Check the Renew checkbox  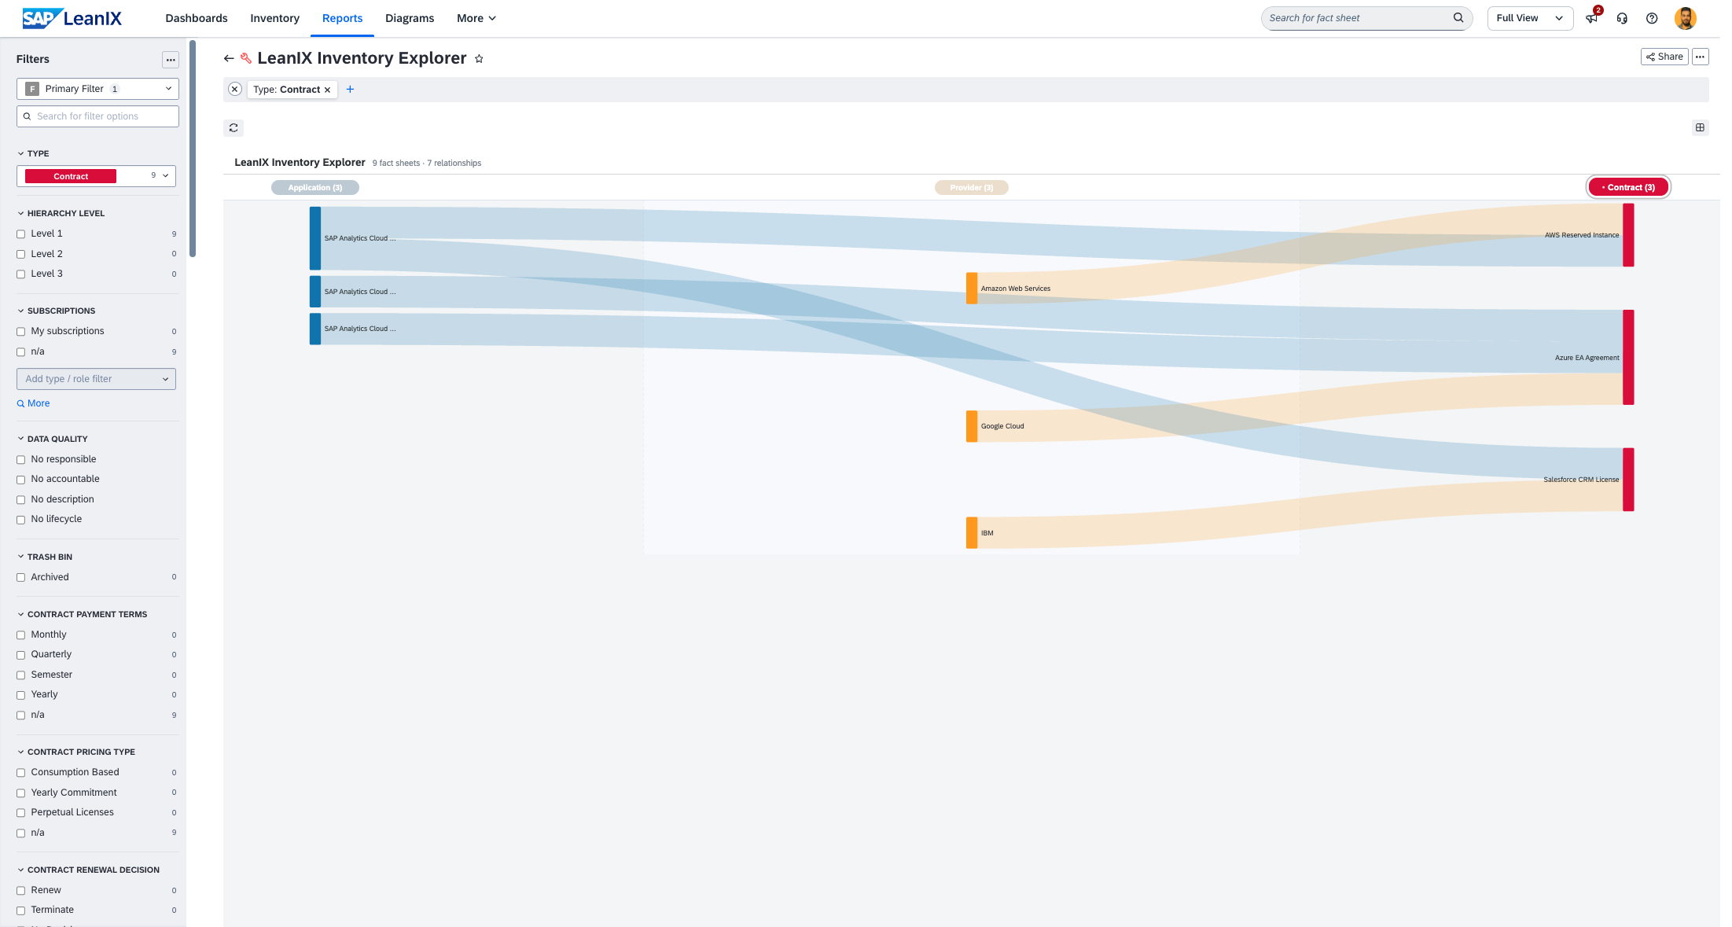pos(21,891)
